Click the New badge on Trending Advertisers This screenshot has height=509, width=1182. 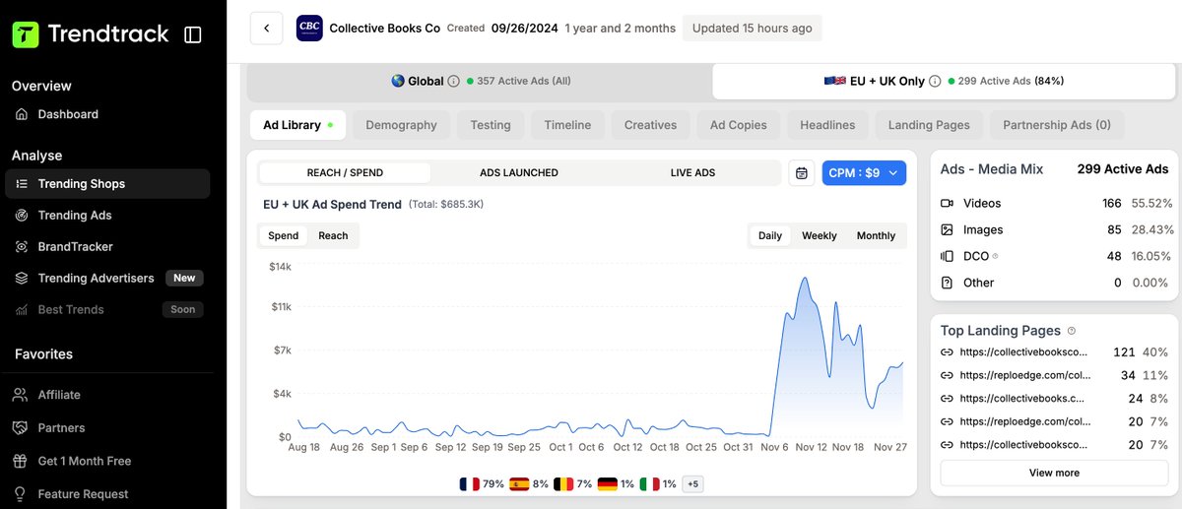pyautogui.click(x=184, y=279)
